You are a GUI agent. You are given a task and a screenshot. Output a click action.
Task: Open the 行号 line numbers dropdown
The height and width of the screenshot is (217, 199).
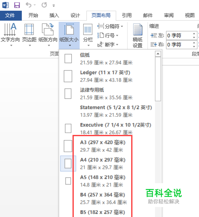108,35
